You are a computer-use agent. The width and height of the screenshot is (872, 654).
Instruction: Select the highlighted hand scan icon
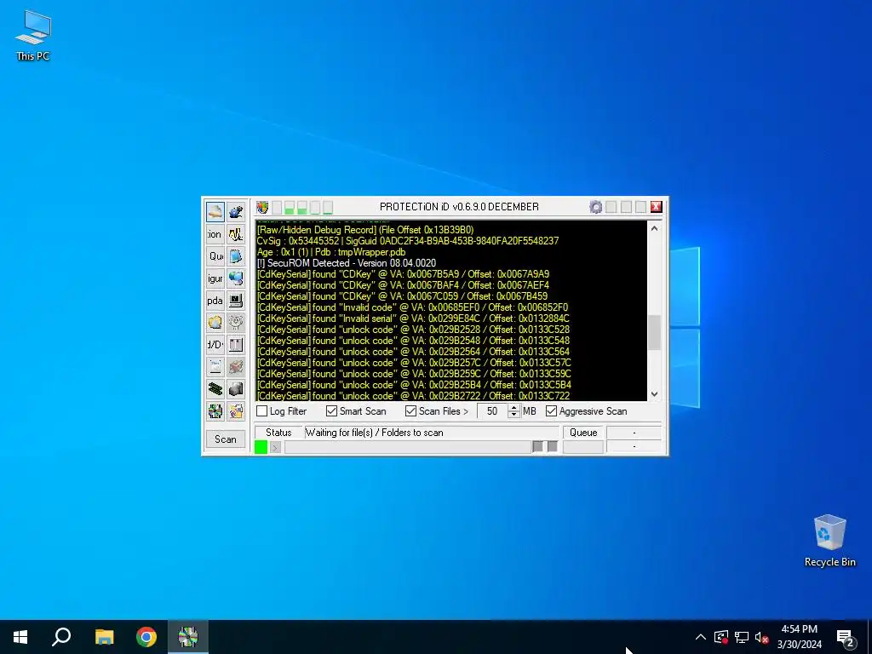pyautogui.click(x=215, y=212)
